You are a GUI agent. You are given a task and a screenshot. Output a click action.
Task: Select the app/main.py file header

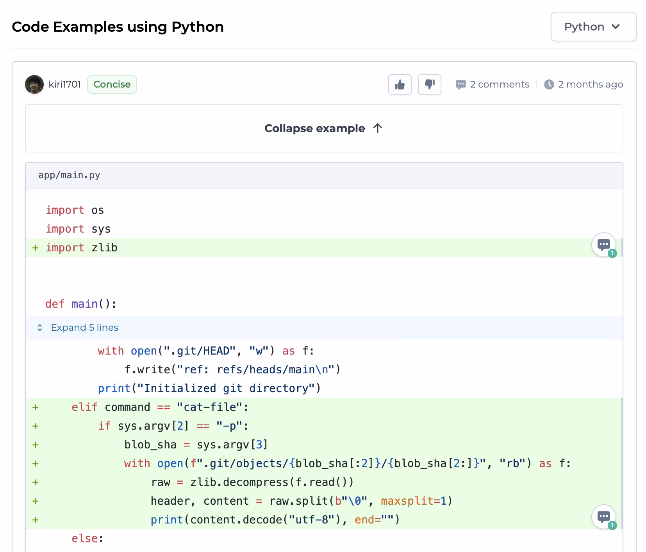pos(69,175)
